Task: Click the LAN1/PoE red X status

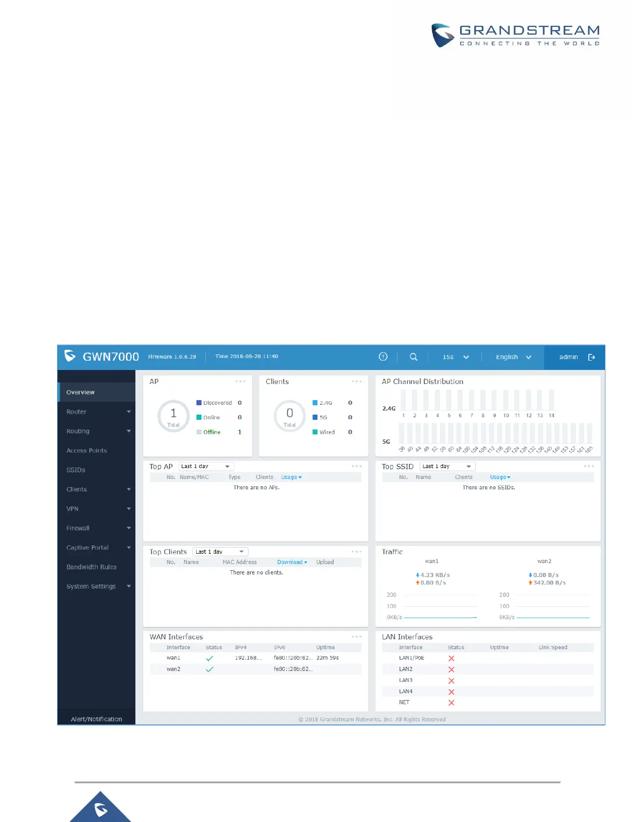Action: tap(451, 658)
